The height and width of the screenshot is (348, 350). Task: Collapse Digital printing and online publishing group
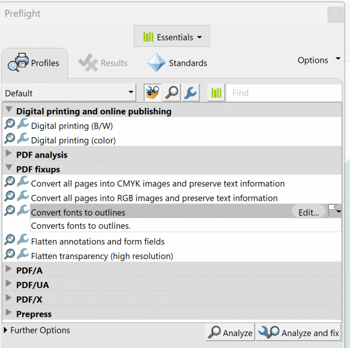tap(9, 109)
